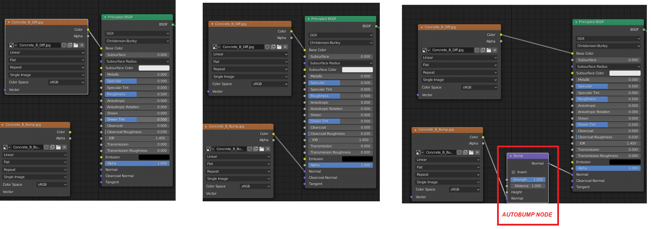
Task: Open sRGB color space dropdown in left screenshot's Concrete_B_Bump node
Action: click(x=52, y=185)
